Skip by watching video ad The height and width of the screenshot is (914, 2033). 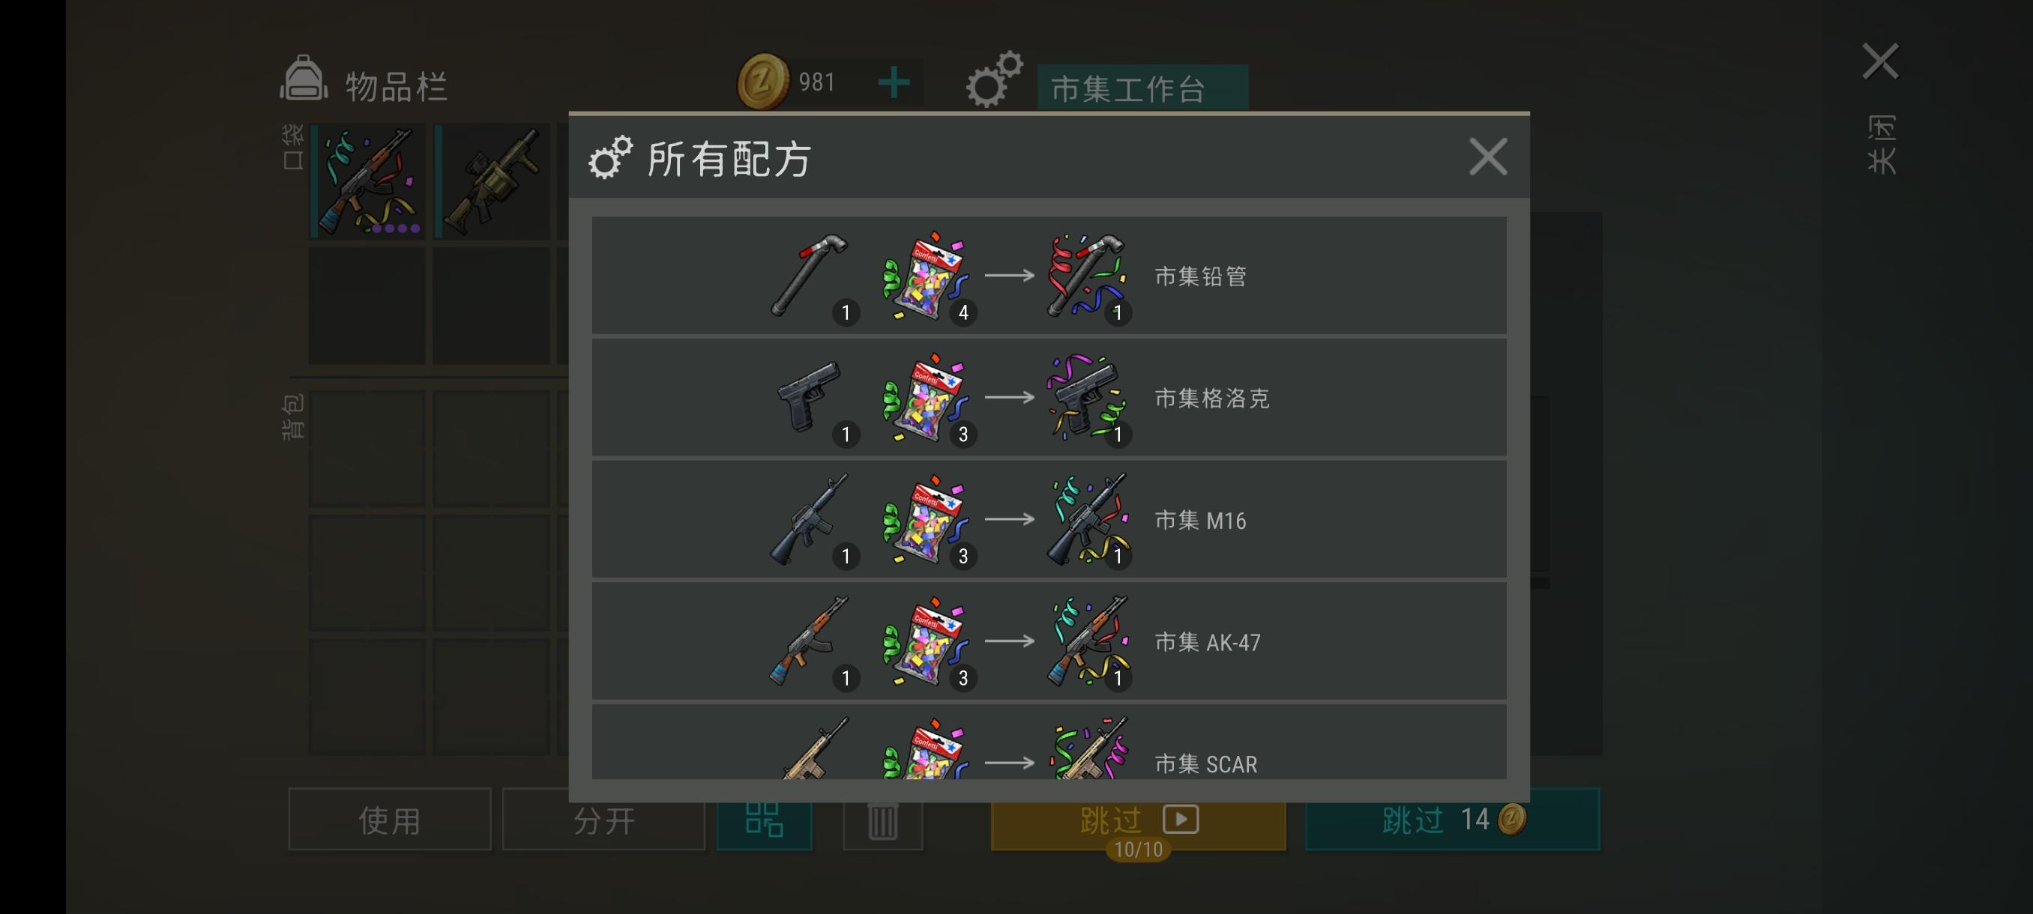pos(1138,820)
